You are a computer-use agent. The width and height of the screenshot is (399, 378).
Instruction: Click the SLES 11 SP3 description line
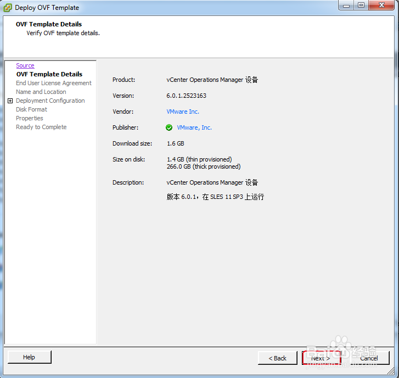point(215,197)
